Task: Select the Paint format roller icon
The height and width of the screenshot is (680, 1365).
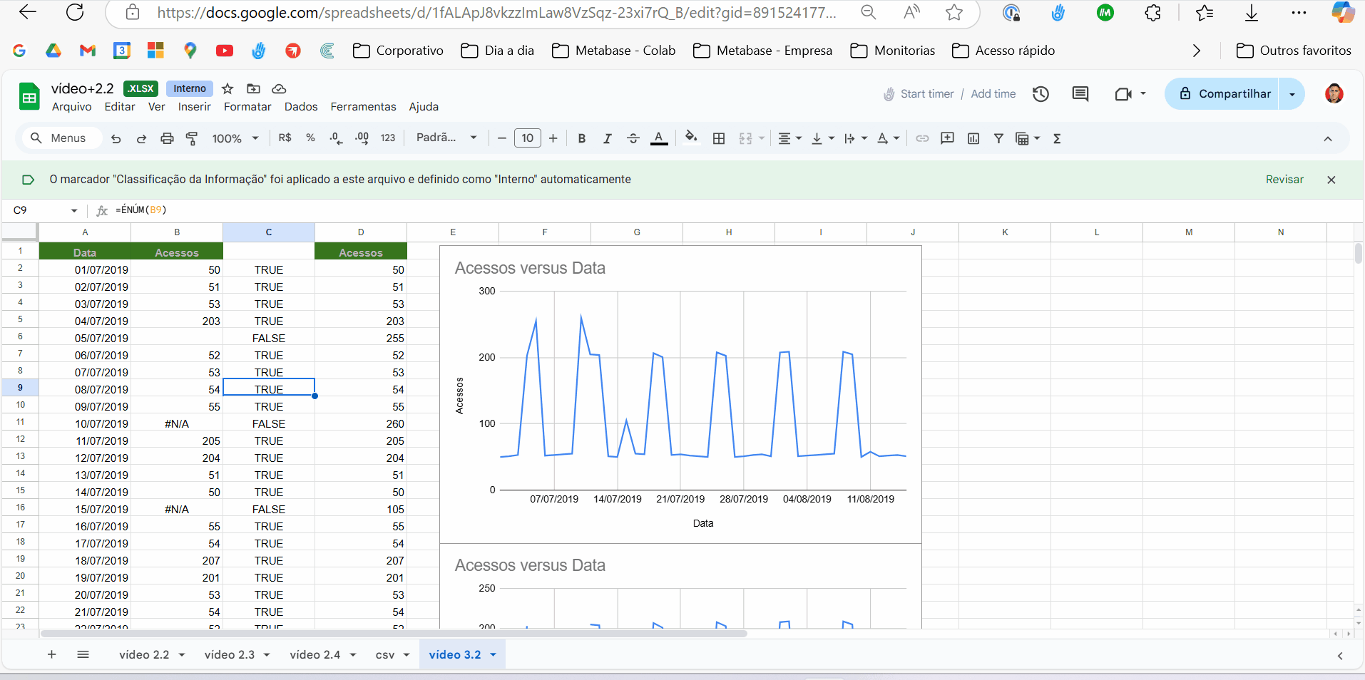Action: pyautogui.click(x=192, y=138)
